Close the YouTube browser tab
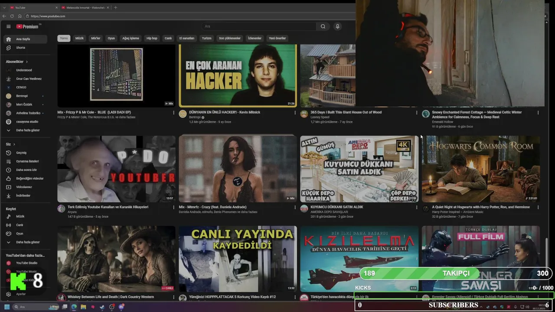 click(x=56, y=7)
